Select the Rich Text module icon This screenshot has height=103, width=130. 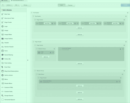[x=2, y=14]
